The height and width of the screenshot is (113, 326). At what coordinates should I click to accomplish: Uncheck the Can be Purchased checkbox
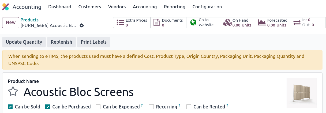pyautogui.click(x=48, y=107)
